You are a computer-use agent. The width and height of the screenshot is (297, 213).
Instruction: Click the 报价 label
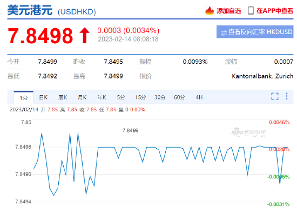tap(145, 76)
